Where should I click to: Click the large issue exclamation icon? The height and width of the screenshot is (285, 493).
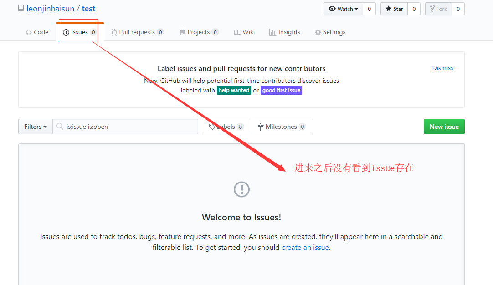tap(241, 189)
